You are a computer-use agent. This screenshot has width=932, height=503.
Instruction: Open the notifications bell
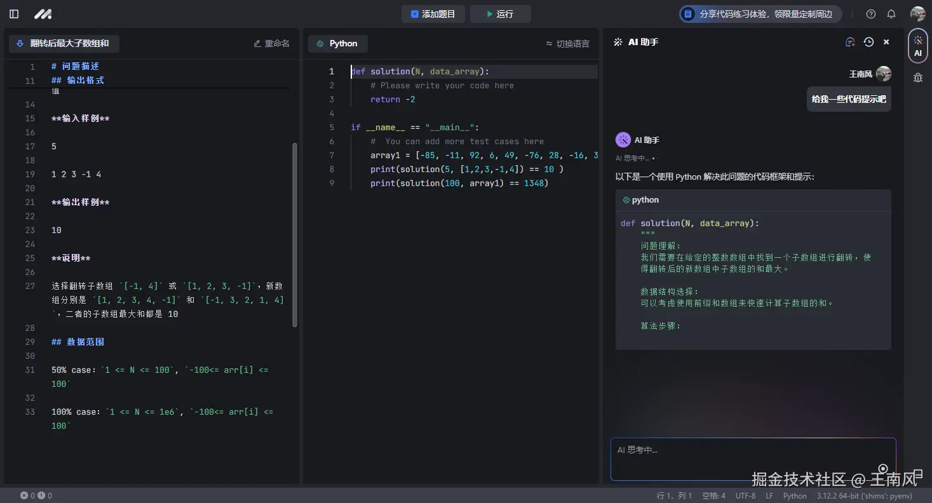891,14
